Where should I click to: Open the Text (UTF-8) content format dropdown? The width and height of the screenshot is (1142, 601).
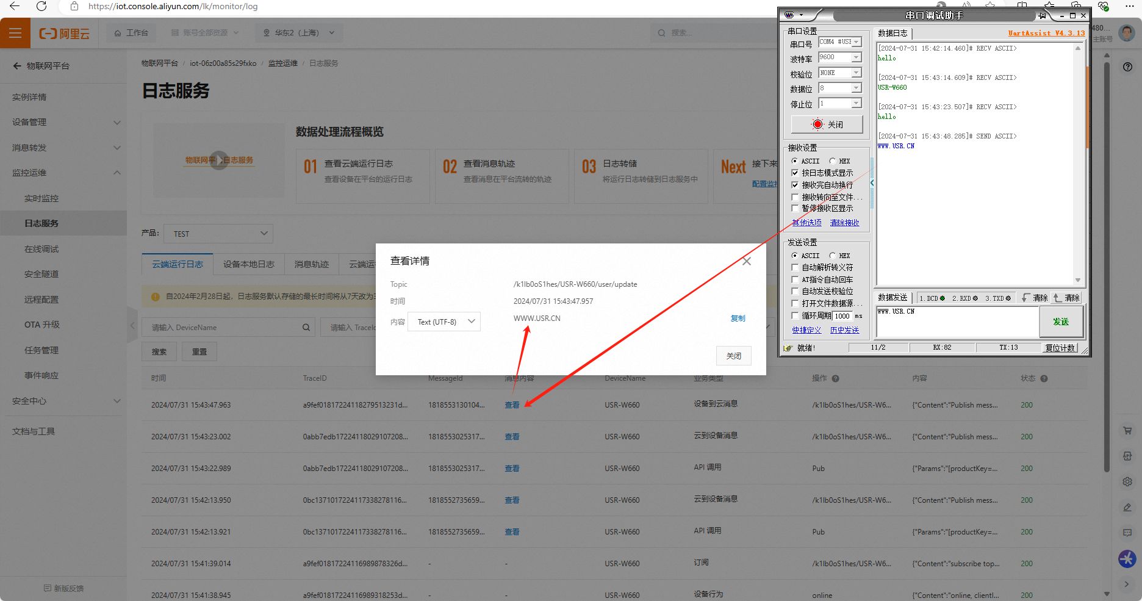pyautogui.click(x=445, y=322)
